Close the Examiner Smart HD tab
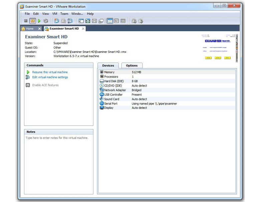Screen dimensions: 260x202 (83, 29)
